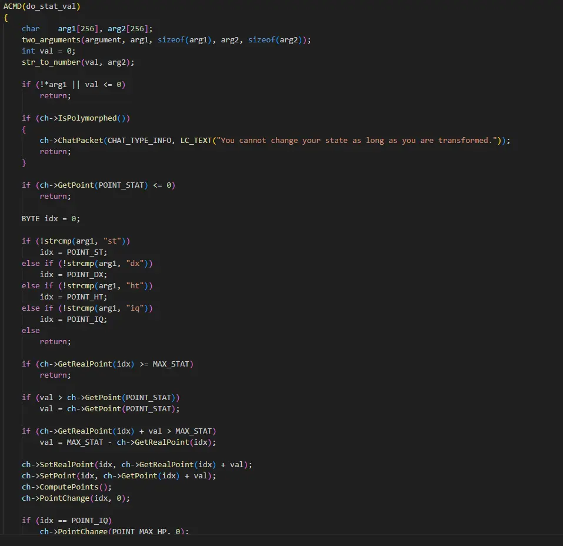Image resolution: width=563 pixels, height=546 pixels.
Task: Click the 'ch->SetPoint(idx, ...' line
Action: pyautogui.click(x=119, y=475)
